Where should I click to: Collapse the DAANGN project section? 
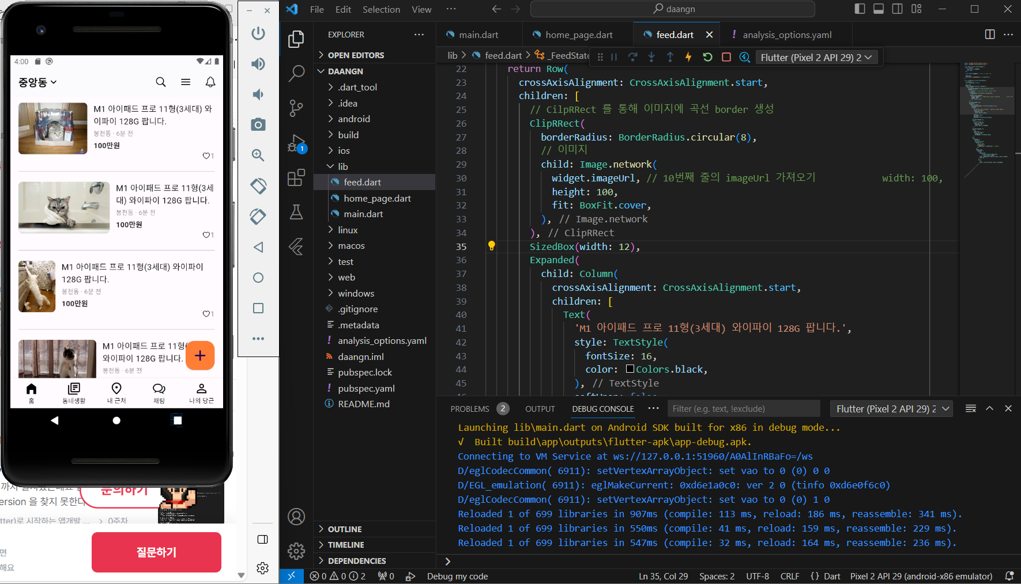(x=345, y=71)
